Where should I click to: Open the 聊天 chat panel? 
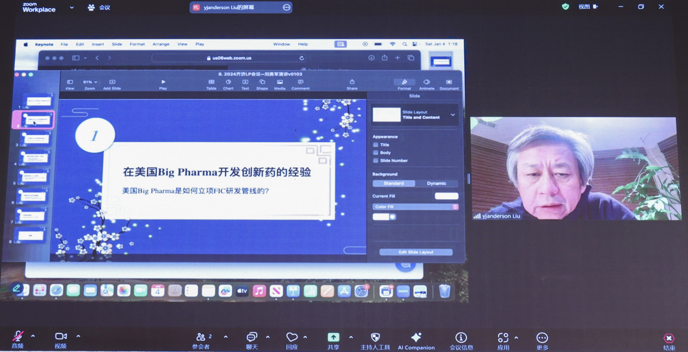point(251,337)
